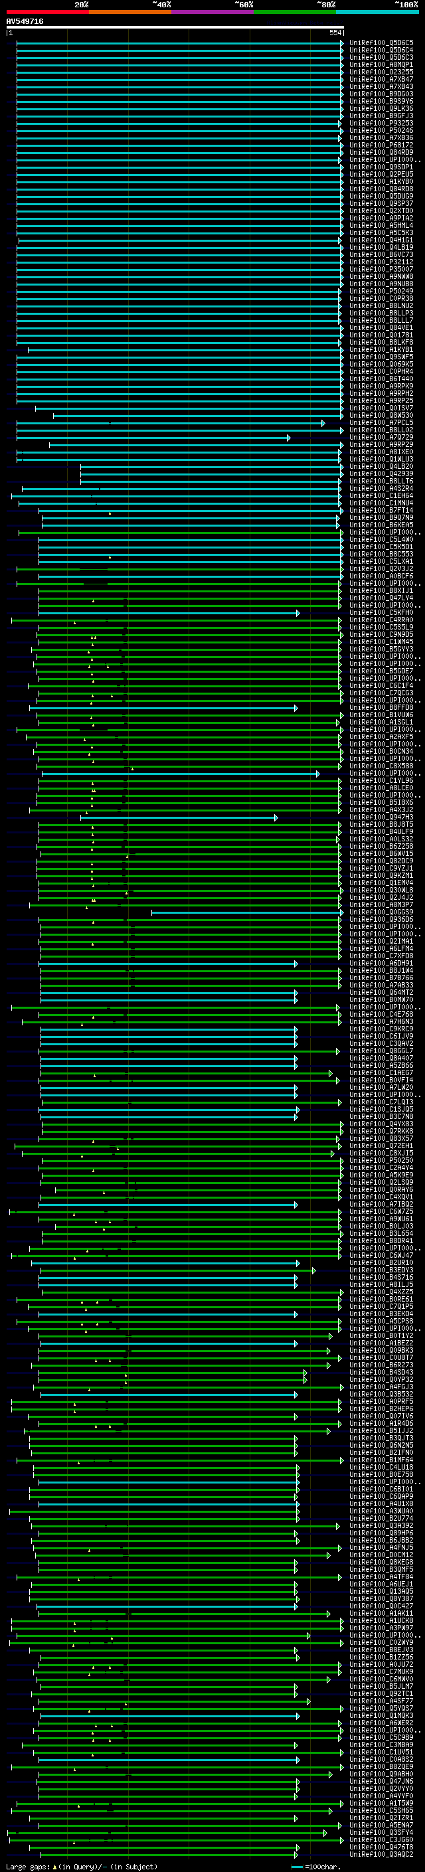Select hit label UniRef100_A2AXF5
425x1872 pixels.
(381, 737)
